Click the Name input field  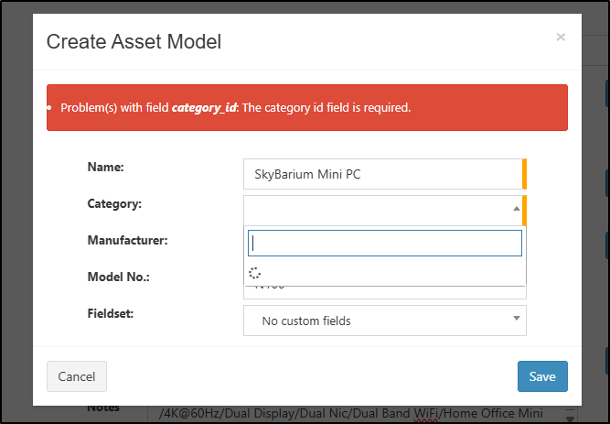point(382,174)
